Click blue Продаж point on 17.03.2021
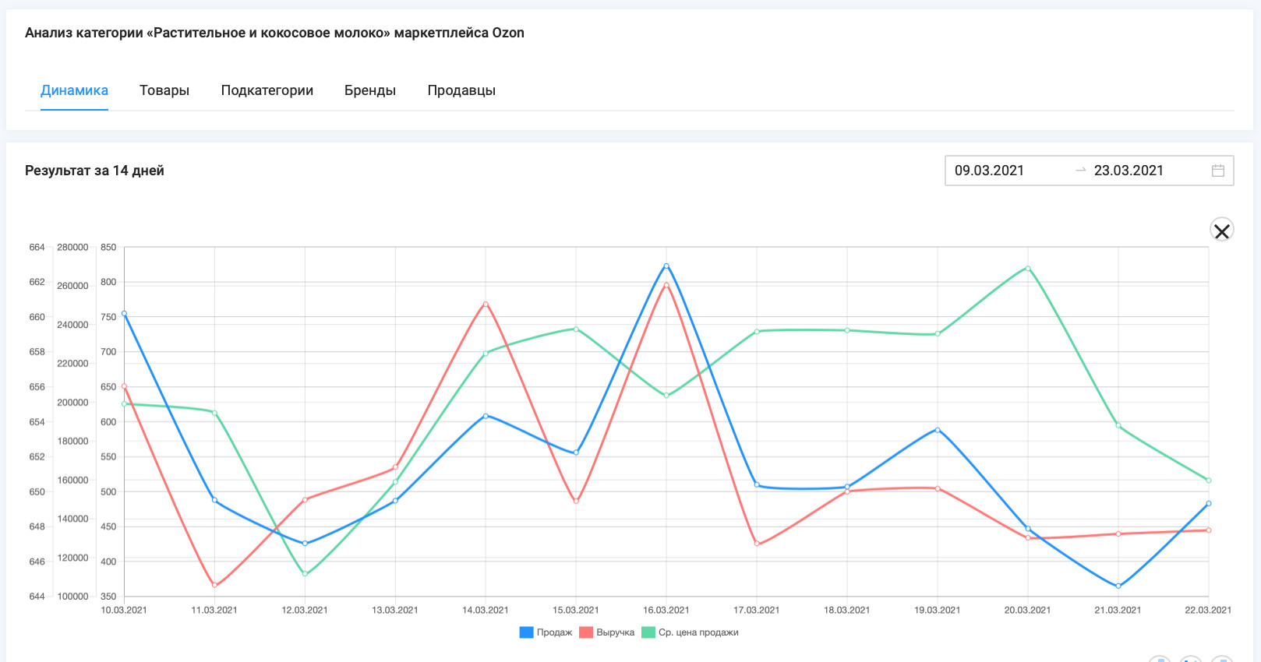Image resolution: width=1261 pixels, height=662 pixels. (x=757, y=485)
